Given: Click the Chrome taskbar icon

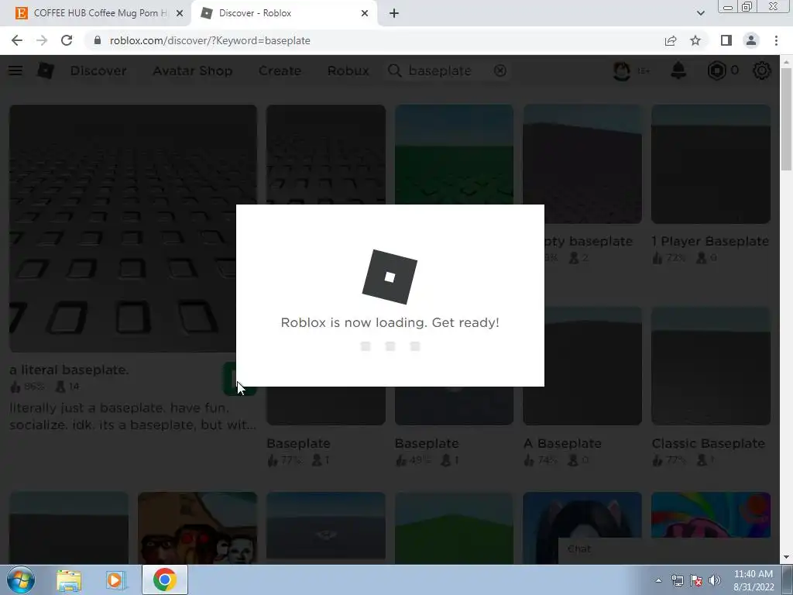Looking at the screenshot, I should click(164, 580).
